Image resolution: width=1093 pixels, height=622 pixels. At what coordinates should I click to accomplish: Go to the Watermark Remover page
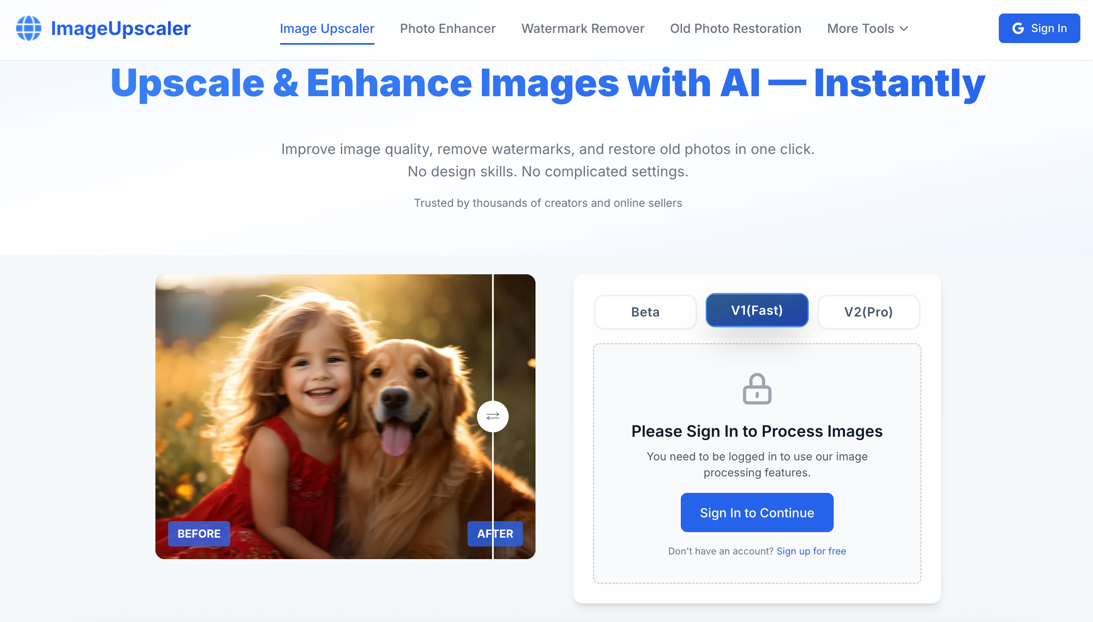click(583, 28)
